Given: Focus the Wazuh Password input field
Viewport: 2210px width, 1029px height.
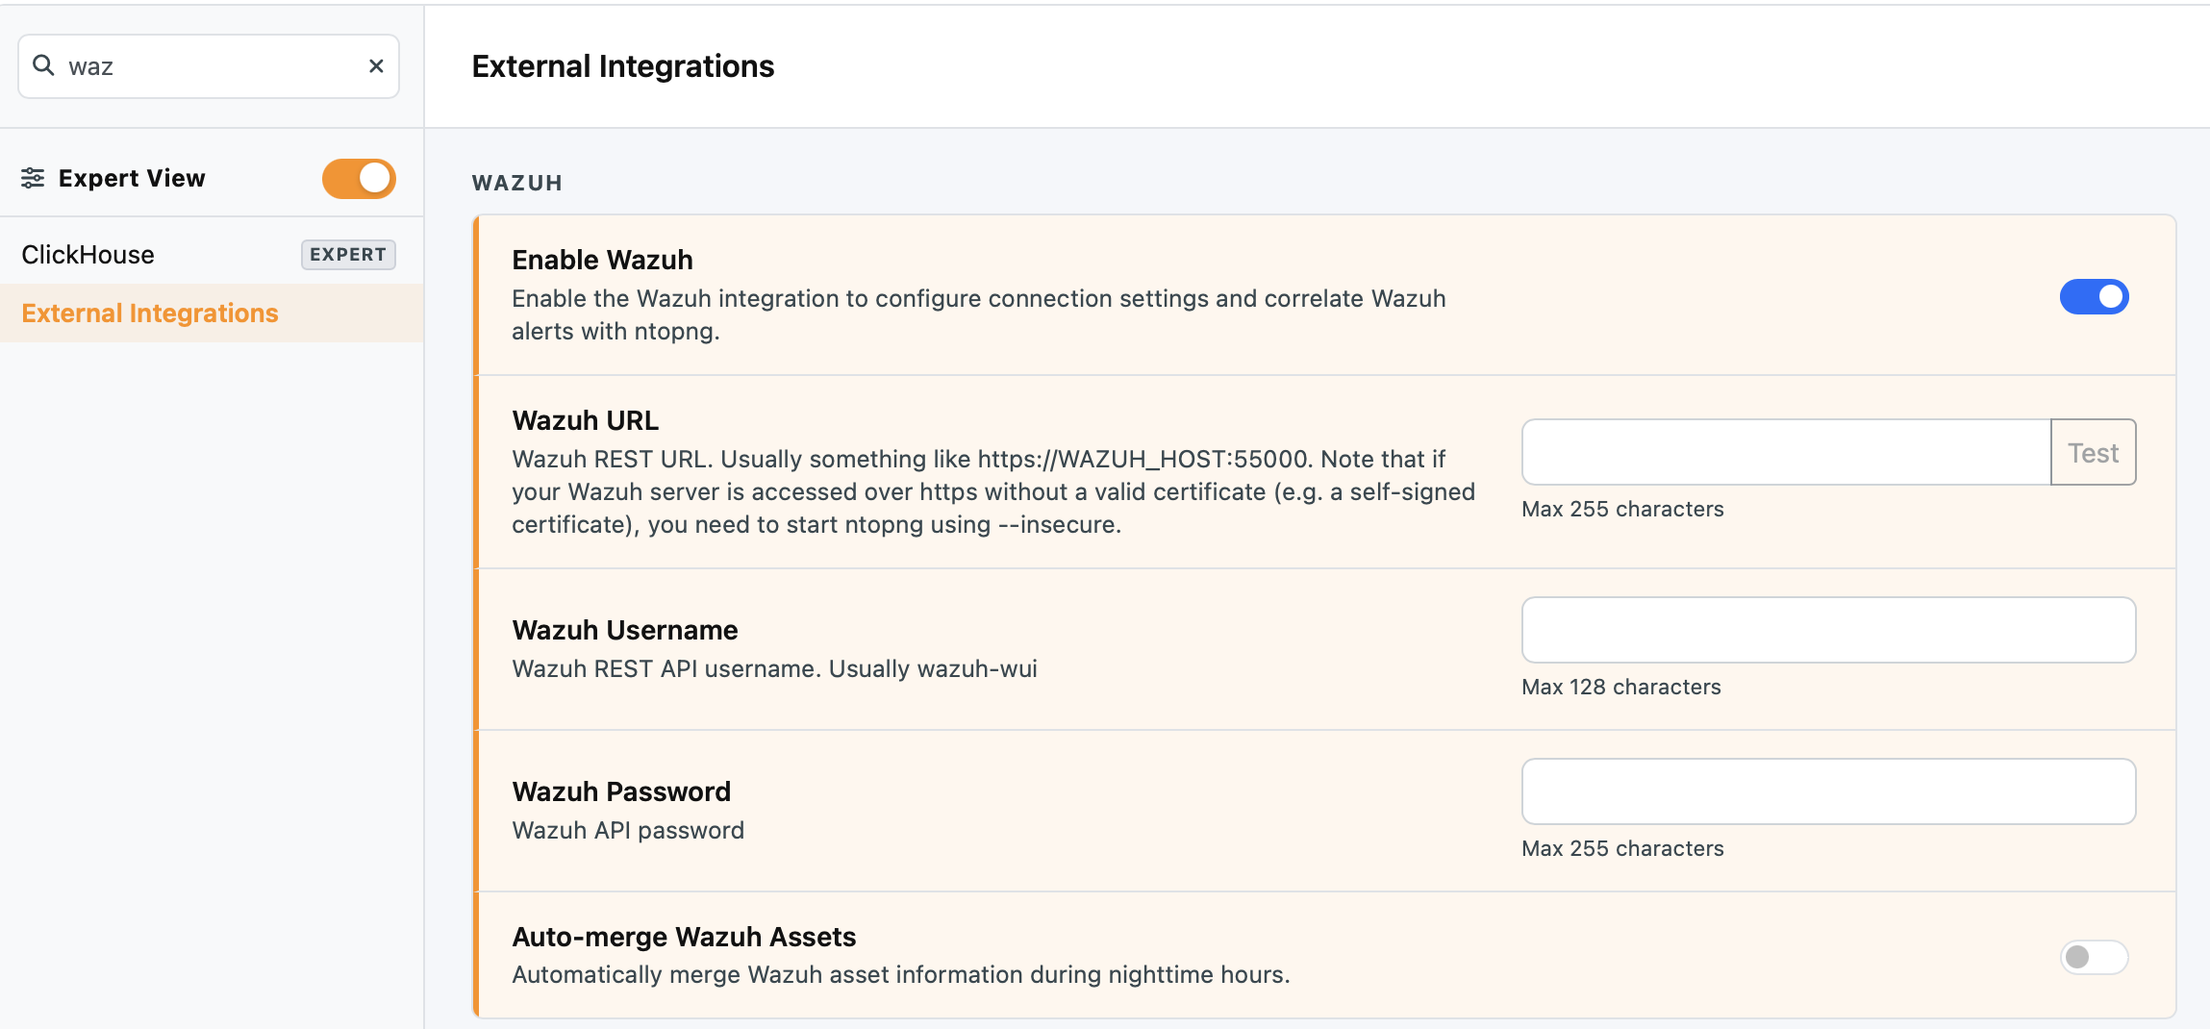Looking at the screenshot, I should pyautogui.click(x=1828, y=791).
